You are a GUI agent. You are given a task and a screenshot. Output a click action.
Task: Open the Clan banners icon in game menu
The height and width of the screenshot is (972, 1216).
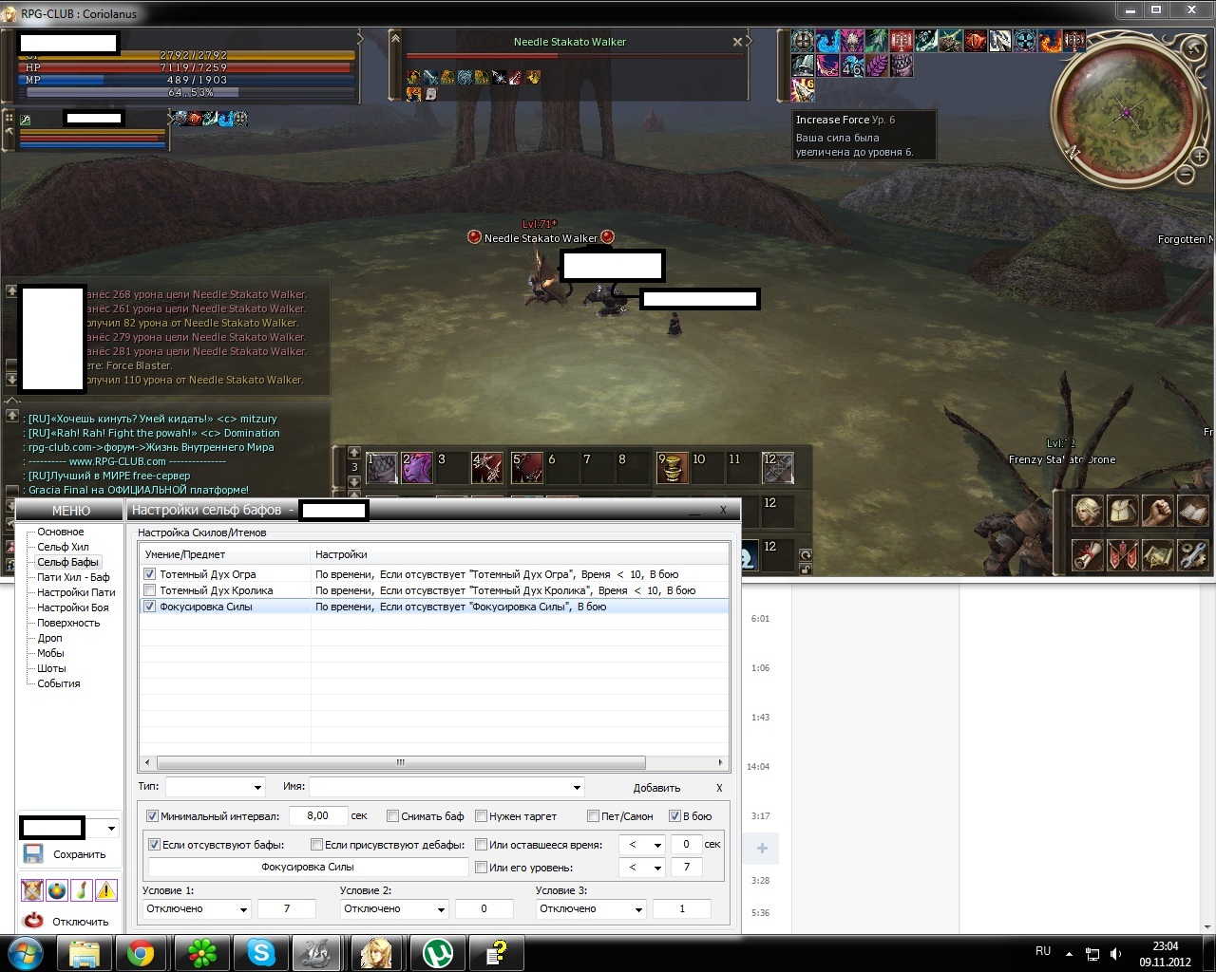tap(1122, 554)
